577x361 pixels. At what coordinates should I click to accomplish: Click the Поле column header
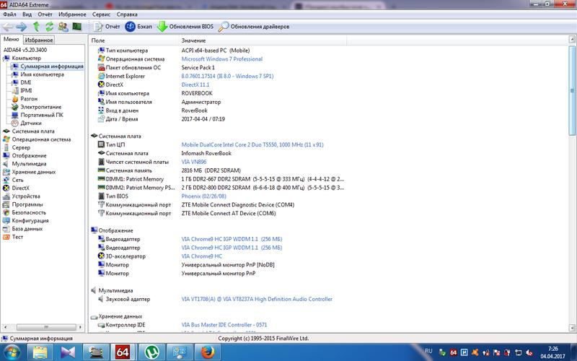(134, 40)
